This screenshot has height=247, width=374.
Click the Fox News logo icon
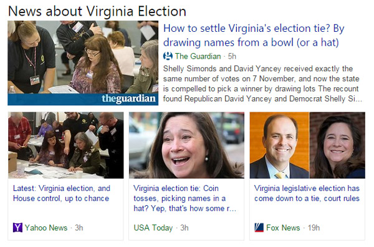tap(259, 228)
